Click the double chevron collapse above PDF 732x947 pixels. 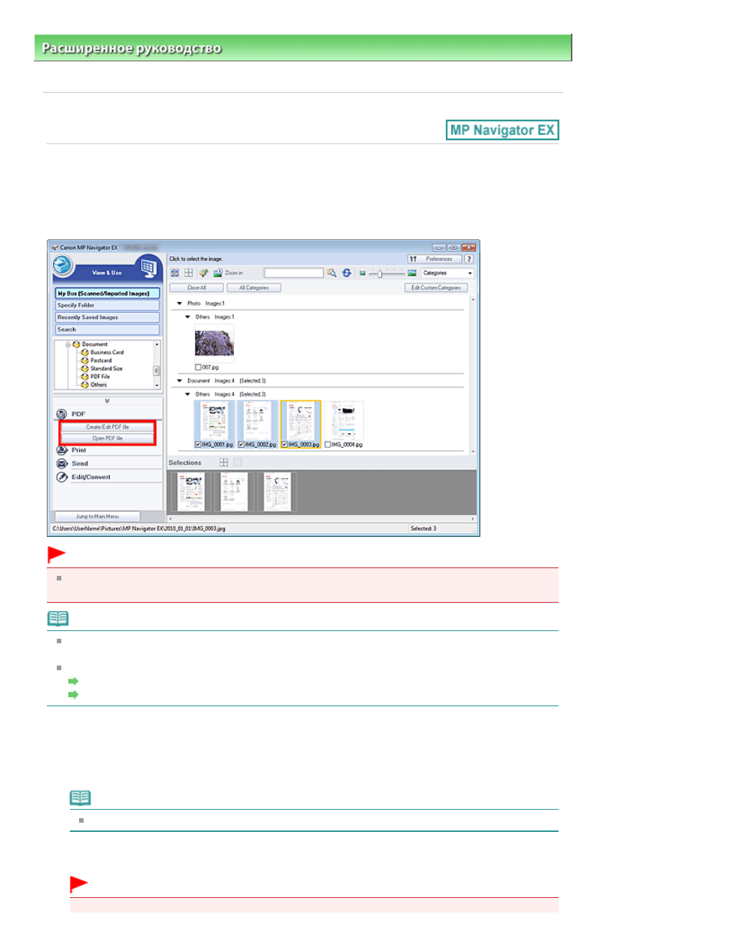pyautogui.click(x=107, y=401)
